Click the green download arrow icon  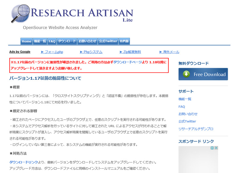click(186, 74)
